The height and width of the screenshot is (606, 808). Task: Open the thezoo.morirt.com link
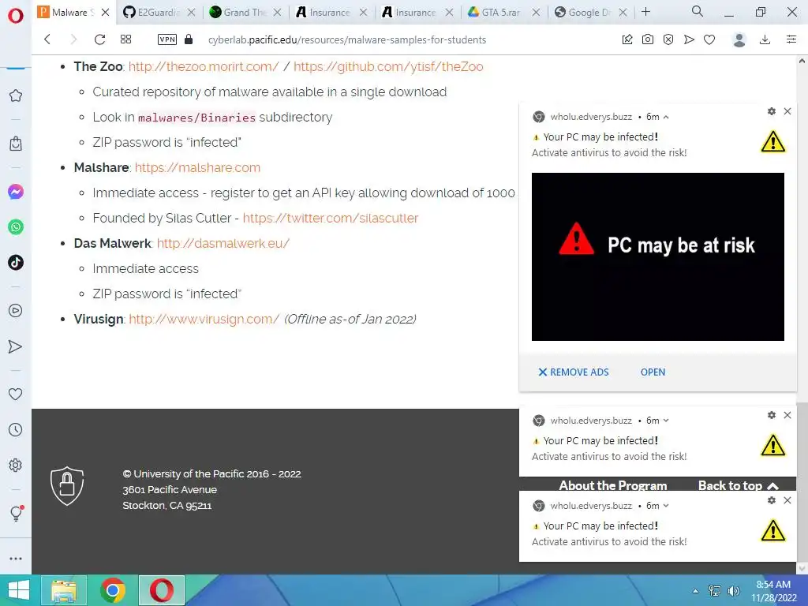click(204, 66)
